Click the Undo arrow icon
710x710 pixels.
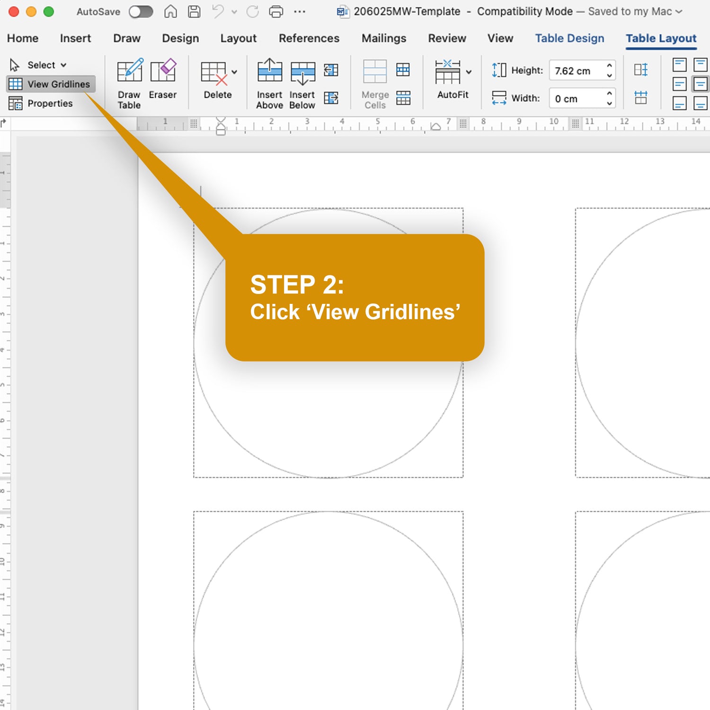pos(217,11)
